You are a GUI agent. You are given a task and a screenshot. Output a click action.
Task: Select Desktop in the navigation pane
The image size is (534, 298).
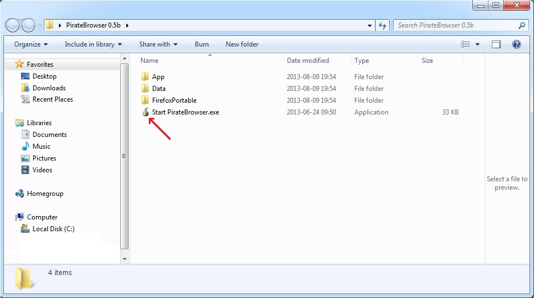pyautogui.click(x=44, y=76)
